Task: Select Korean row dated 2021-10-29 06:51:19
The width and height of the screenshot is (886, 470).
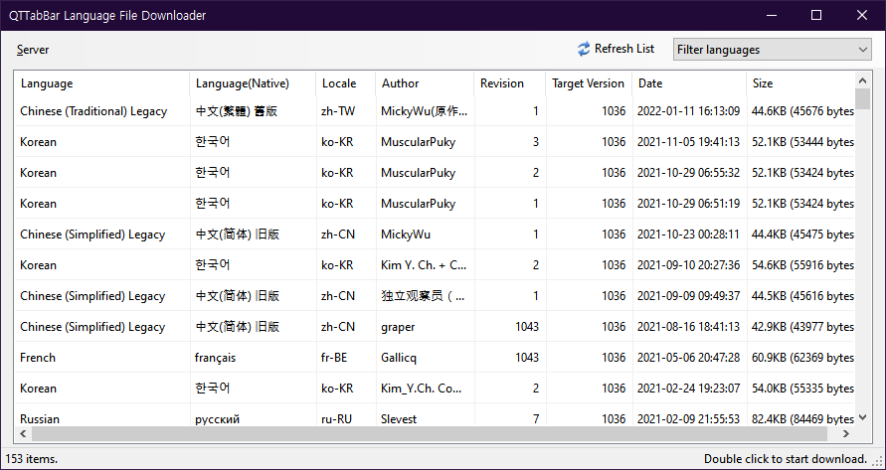Action: pyautogui.click(x=436, y=204)
